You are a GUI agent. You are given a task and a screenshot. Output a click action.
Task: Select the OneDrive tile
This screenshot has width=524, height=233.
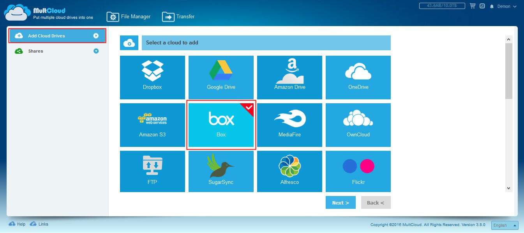358,77
